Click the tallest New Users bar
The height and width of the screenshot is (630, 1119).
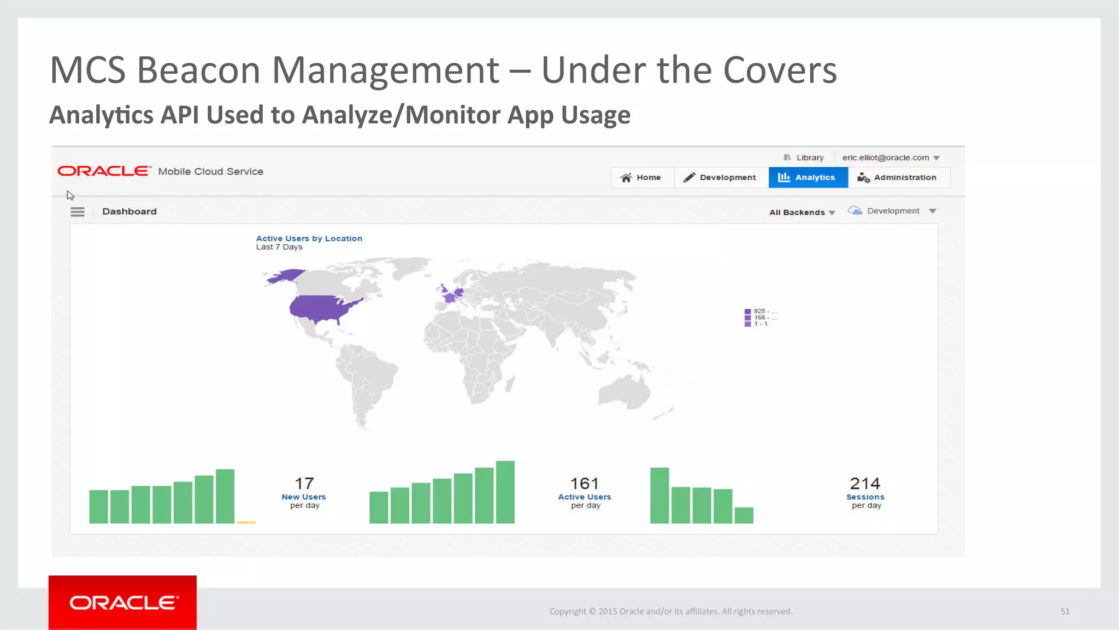pyautogui.click(x=225, y=496)
